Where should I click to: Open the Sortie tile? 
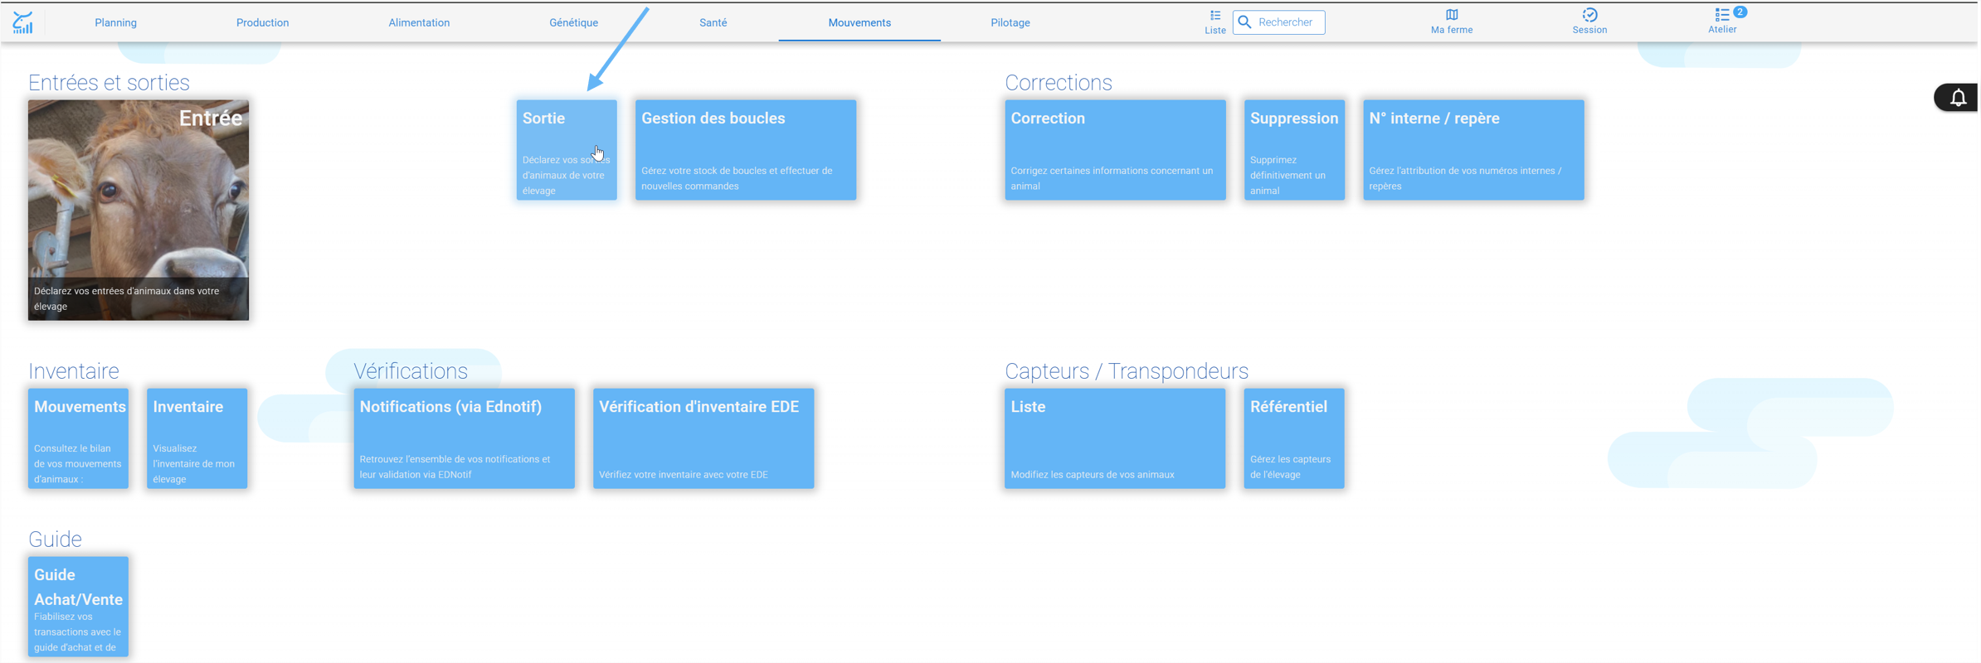[567, 150]
